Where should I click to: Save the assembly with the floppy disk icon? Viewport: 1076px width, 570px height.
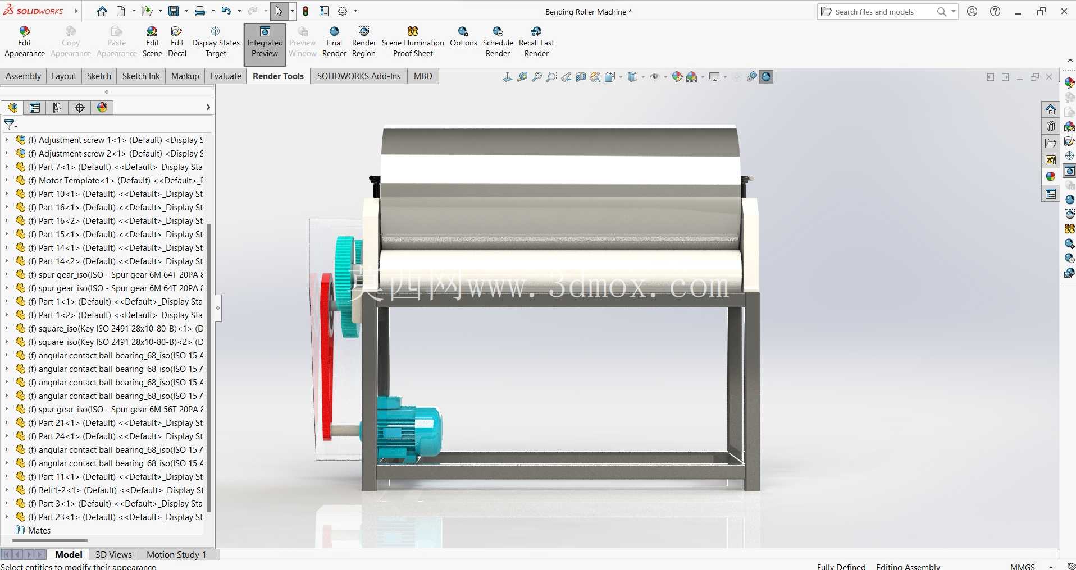pyautogui.click(x=174, y=11)
